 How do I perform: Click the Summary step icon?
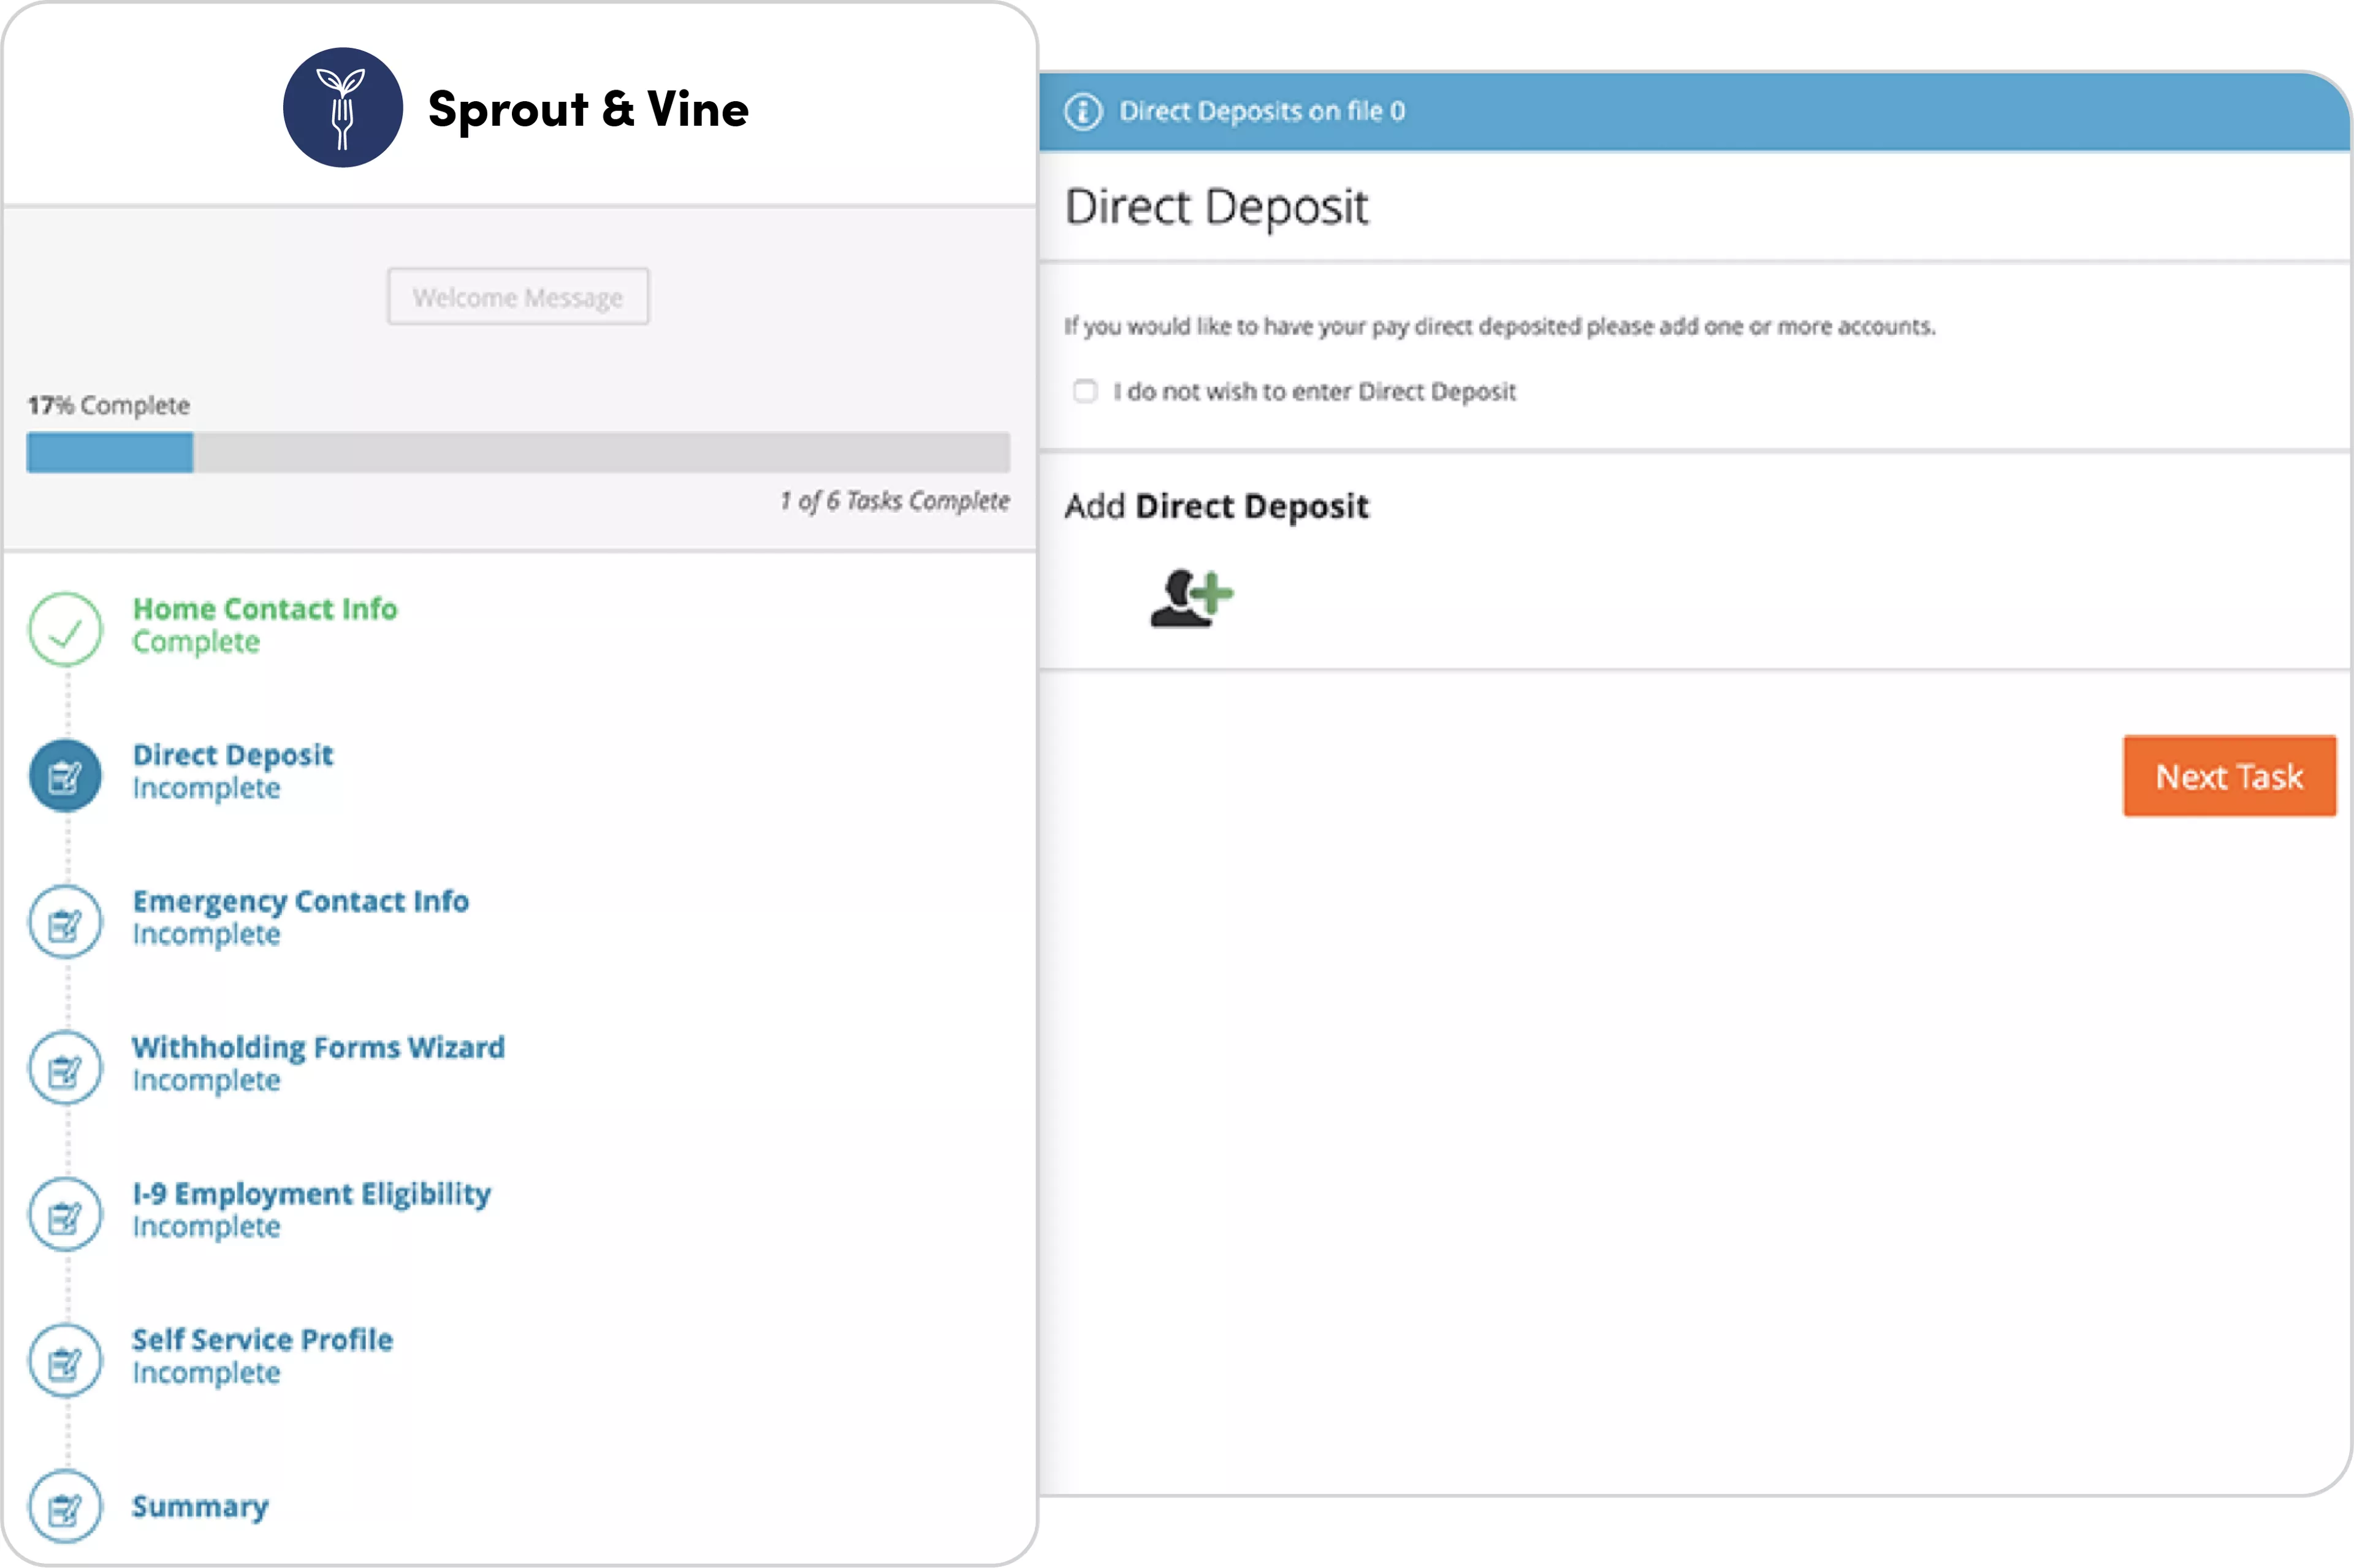click(65, 1507)
